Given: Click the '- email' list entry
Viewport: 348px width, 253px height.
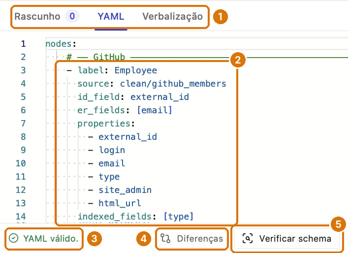Looking at the screenshot, I should (x=106, y=163).
